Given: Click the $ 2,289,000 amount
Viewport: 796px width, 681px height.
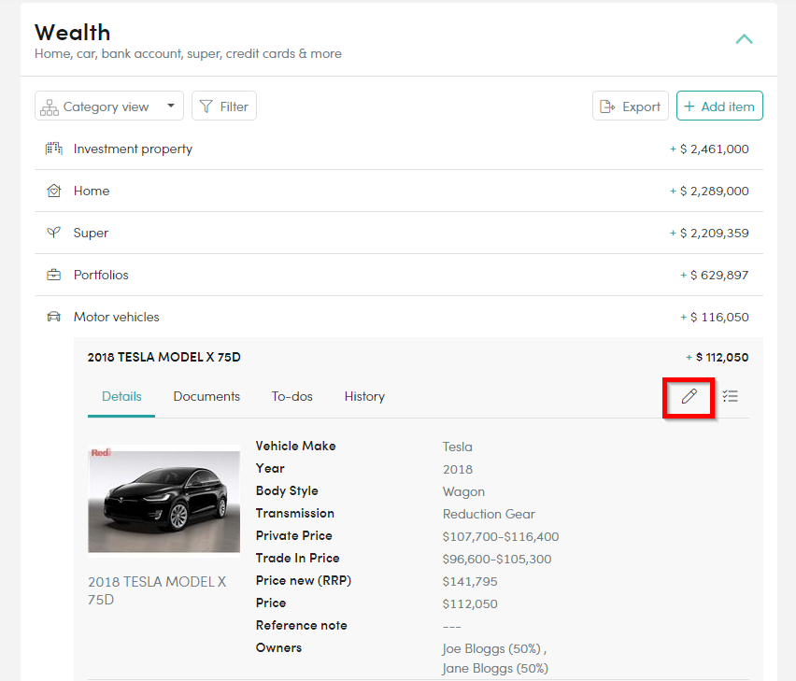Looking at the screenshot, I should (x=714, y=191).
